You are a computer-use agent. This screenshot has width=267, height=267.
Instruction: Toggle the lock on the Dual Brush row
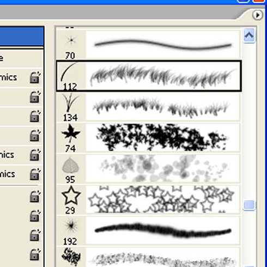click(35, 136)
